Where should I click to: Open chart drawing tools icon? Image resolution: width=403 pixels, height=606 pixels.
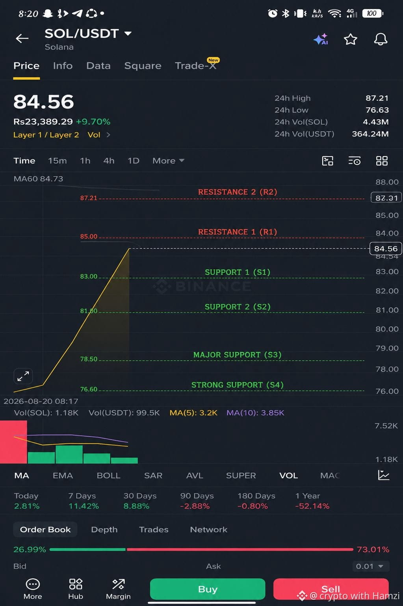pyautogui.click(x=328, y=161)
